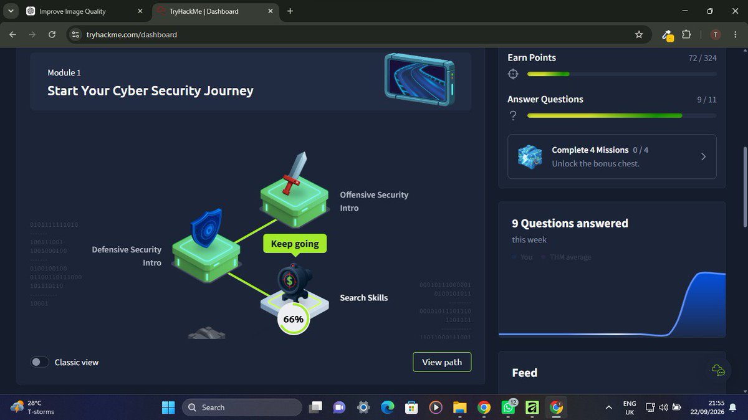Open the green chat support bubble
The height and width of the screenshot is (420, 748).
[718, 370]
